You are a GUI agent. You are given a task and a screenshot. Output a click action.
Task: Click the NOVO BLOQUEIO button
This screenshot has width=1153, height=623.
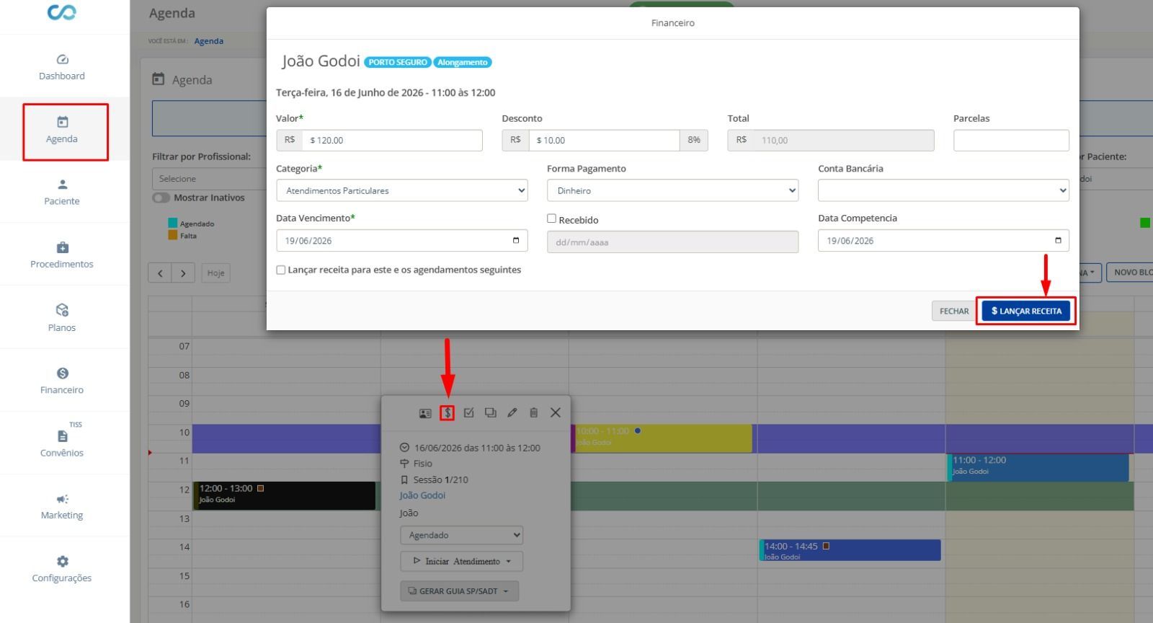[x=1130, y=273]
